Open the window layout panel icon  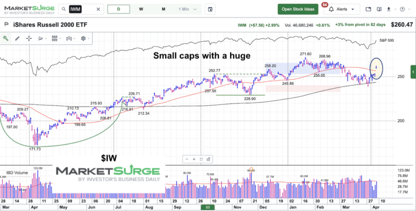[x=368, y=9]
